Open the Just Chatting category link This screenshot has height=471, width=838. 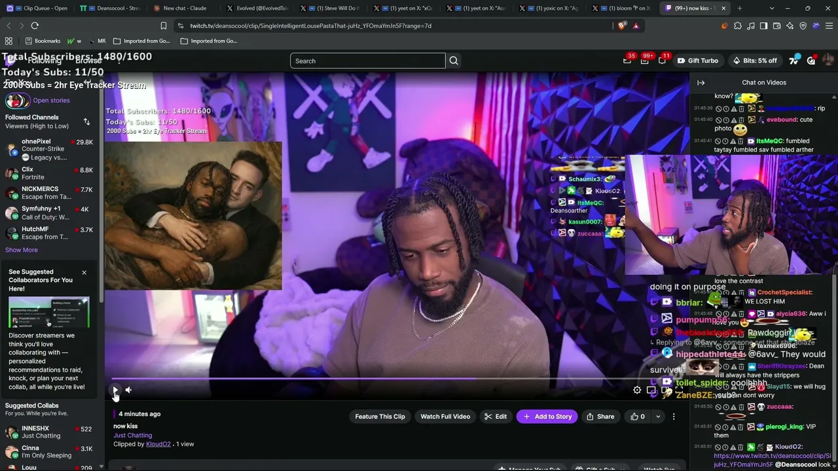tap(132, 435)
